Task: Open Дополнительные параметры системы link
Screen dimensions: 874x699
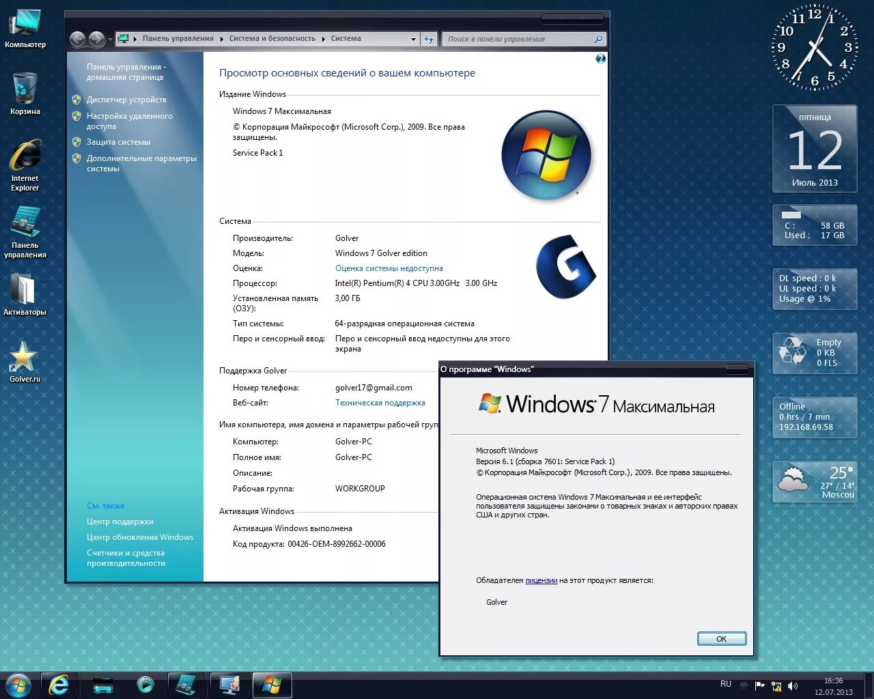Action: coord(141,163)
